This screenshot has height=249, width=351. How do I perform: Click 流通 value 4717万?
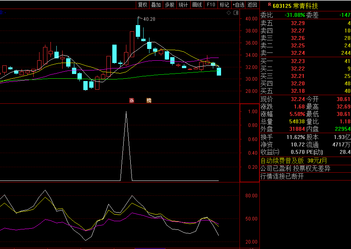coord(341,144)
